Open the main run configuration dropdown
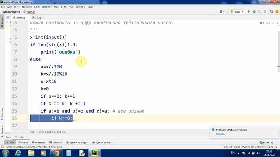Image resolution: width=280 pixels, height=157 pixels. click(x=237, y=12)
